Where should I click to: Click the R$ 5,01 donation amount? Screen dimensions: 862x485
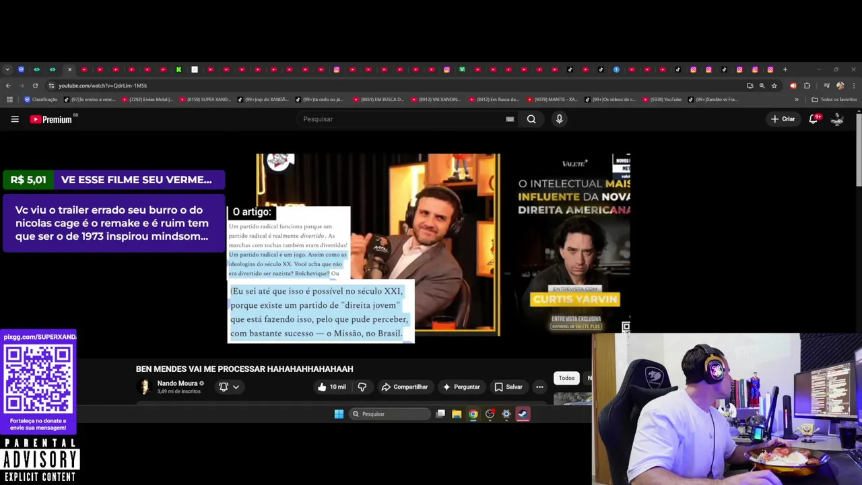[x=28, y=180]
